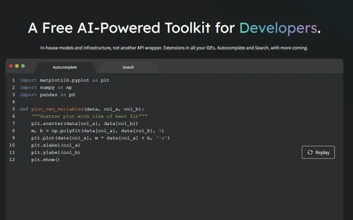Click the import pandas as pd line
The height and width of the screenshot is (220, 353).
pyautogui.click(x=47, y=95)
